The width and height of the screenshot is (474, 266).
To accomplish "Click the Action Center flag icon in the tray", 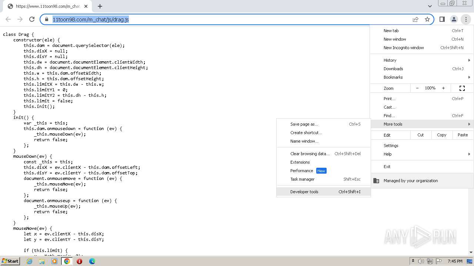I will tap(439, 261).
